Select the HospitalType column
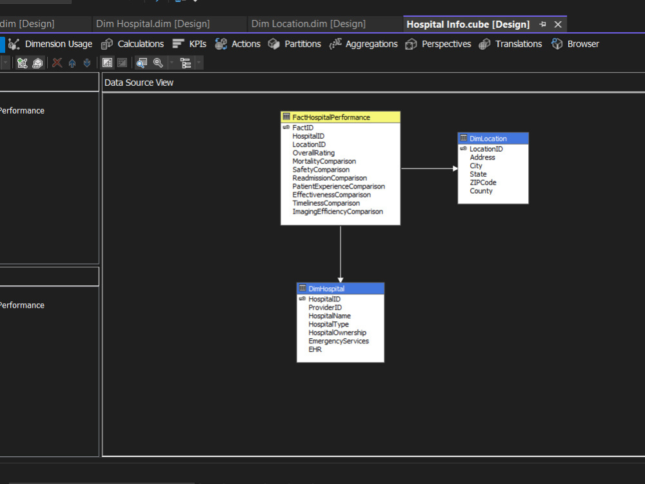This screenshot has width=645, height=484. point(328,325)
